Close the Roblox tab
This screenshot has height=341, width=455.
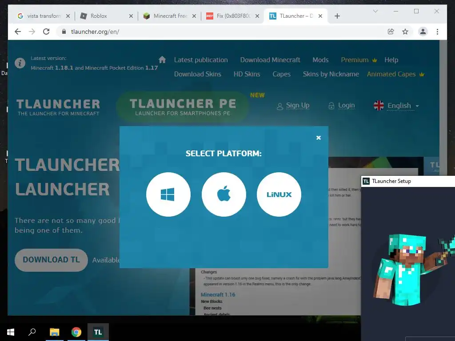[x=131, y=16]
